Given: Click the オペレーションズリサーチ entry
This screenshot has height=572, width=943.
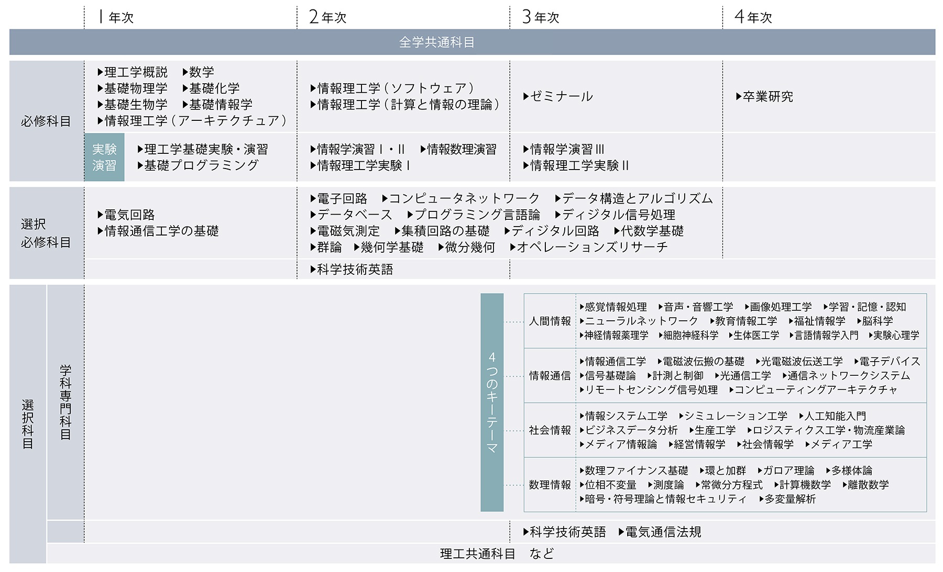Looking at the screenshot, I should click(589, 247).
